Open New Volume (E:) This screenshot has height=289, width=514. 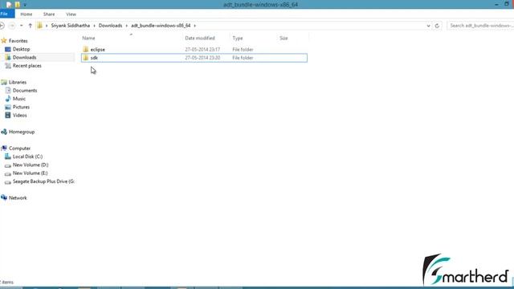pos(30,173)
